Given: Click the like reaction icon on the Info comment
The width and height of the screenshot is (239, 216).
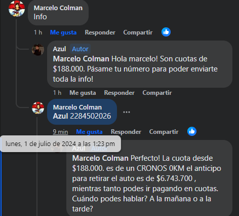Looking at the screenshot, I should click(166, 32).
